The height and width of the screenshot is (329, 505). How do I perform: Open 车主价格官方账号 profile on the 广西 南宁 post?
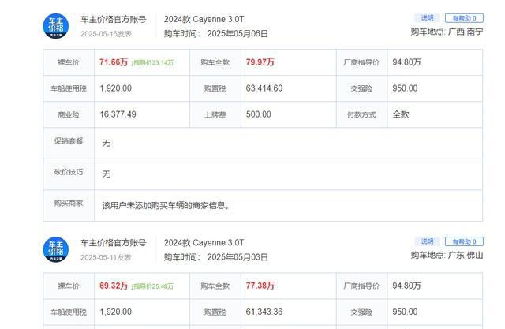(114, 19)
